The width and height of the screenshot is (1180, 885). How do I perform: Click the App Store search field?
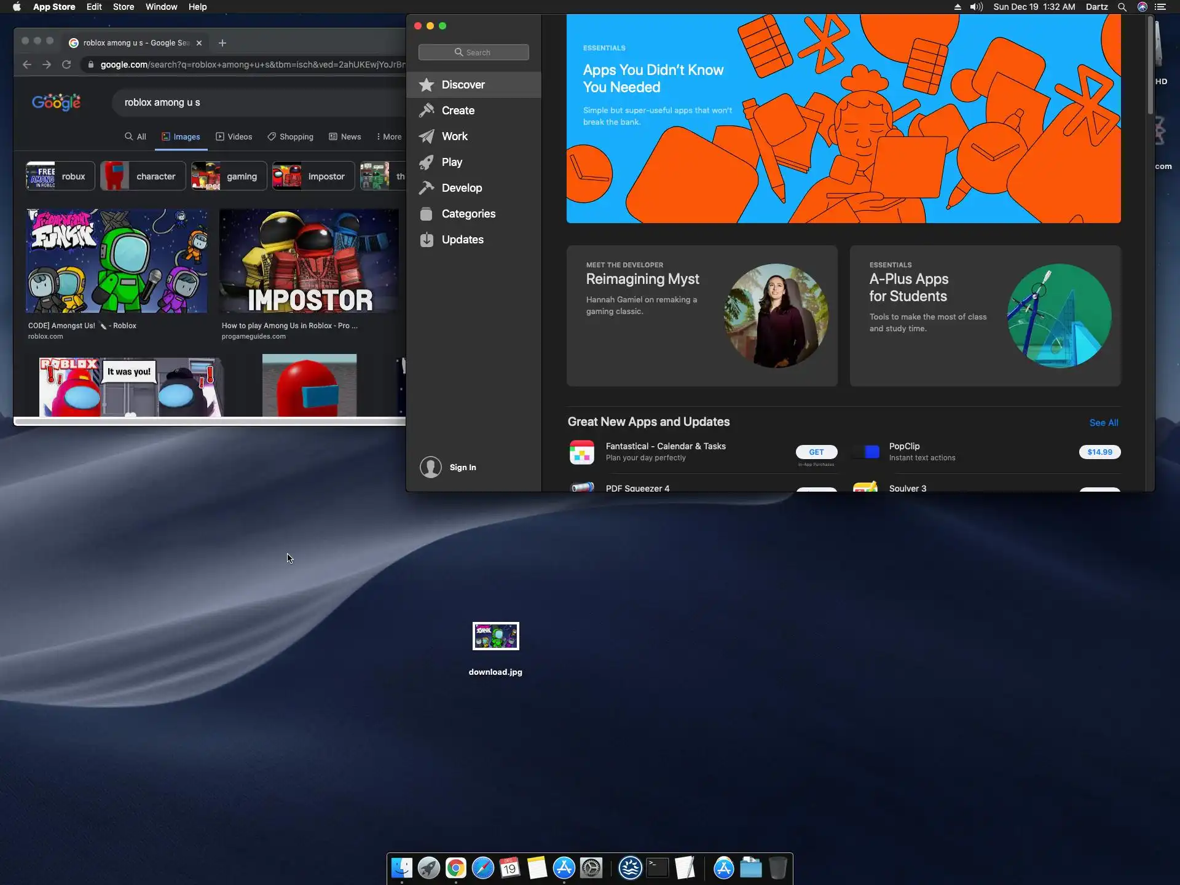point(473,52)
